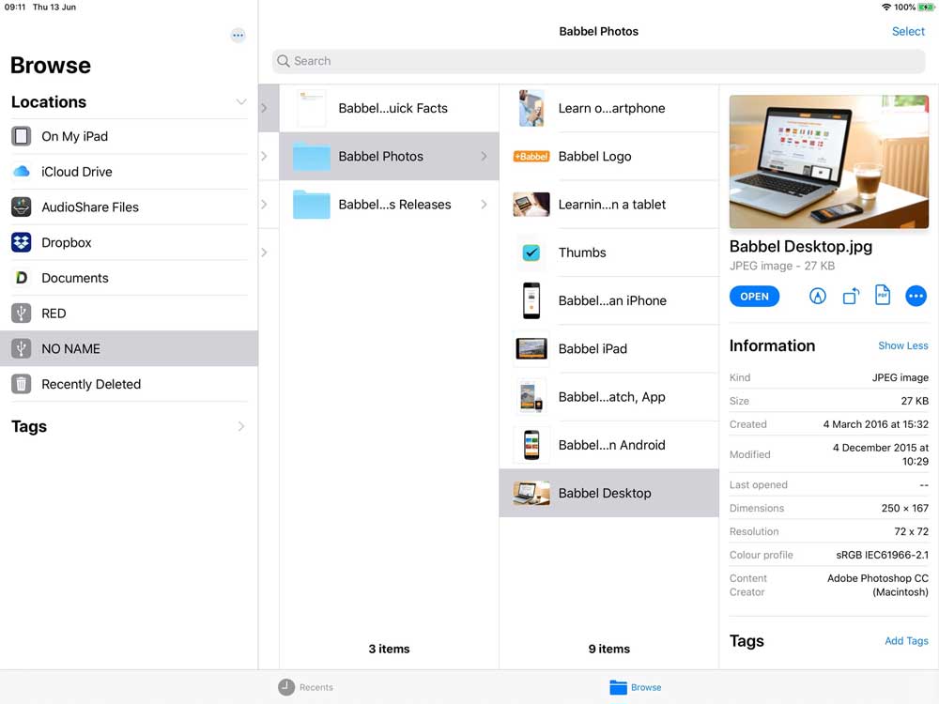Select the Babbel...an iPhone thumbnail

[531, 300]
